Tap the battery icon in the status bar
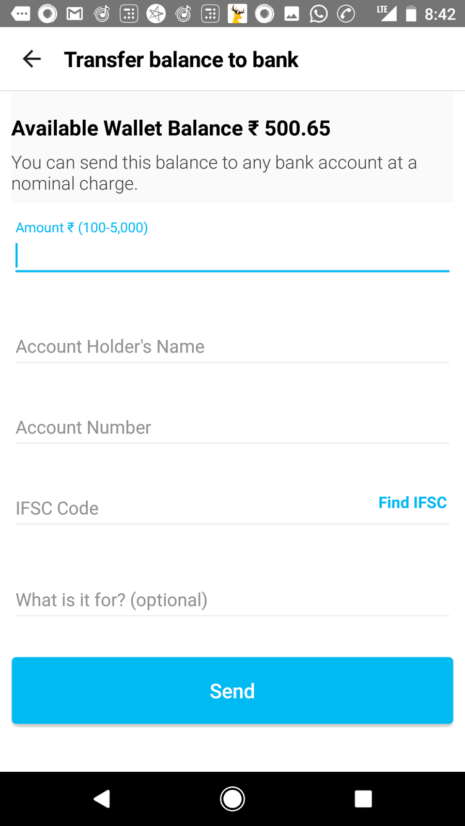465x826 pixels. 411,14
